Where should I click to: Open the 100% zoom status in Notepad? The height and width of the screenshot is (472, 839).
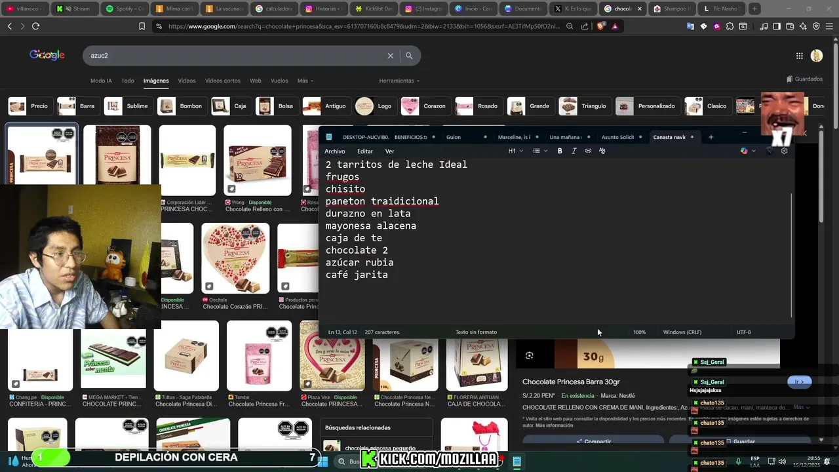[639, 332]
